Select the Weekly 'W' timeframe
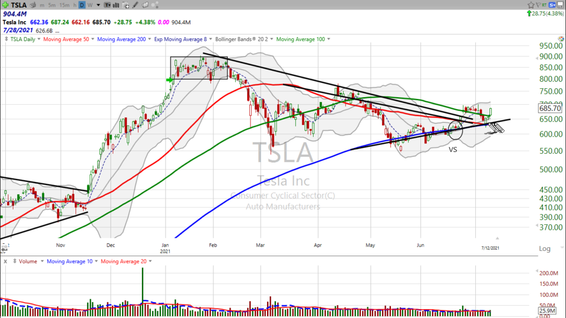Viewport: 566px width, 318px height. 90,5
